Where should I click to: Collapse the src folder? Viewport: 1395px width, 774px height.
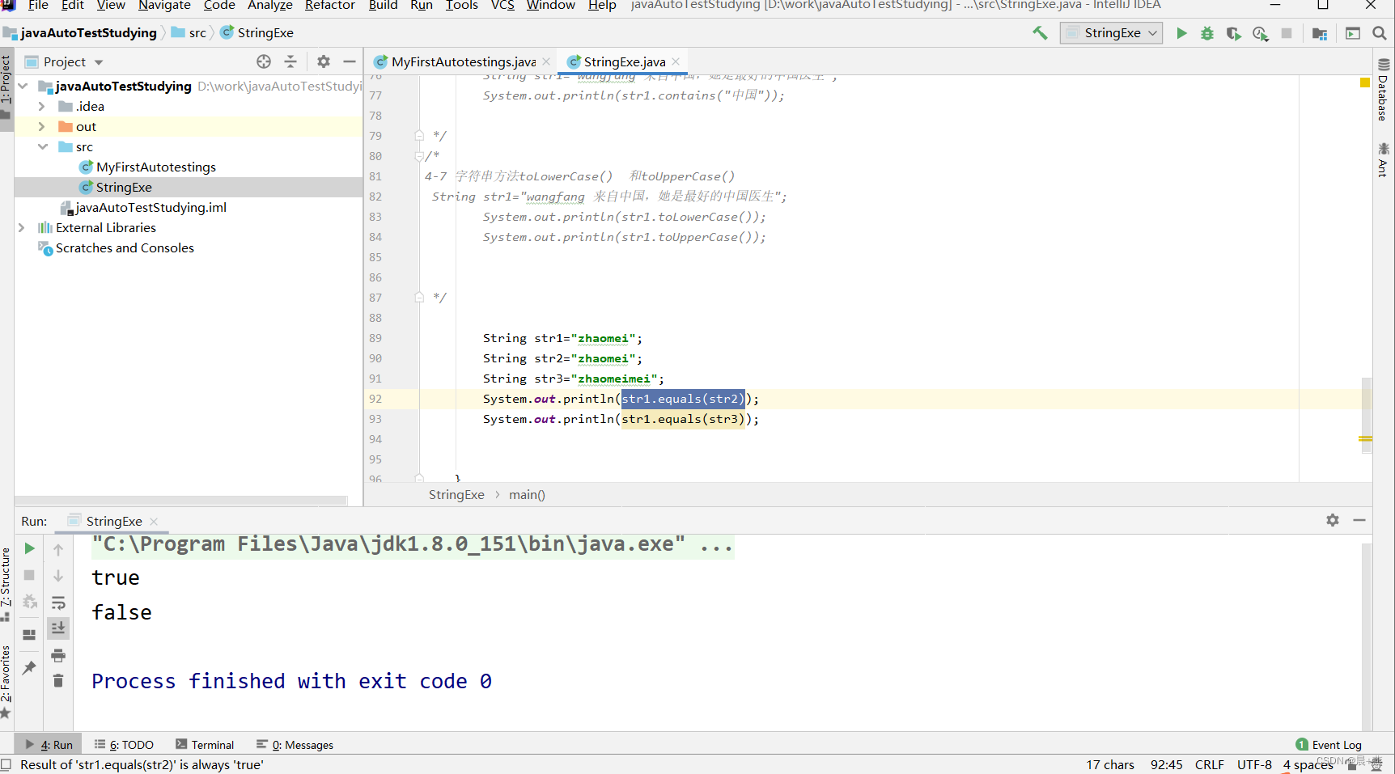[43, 146]
